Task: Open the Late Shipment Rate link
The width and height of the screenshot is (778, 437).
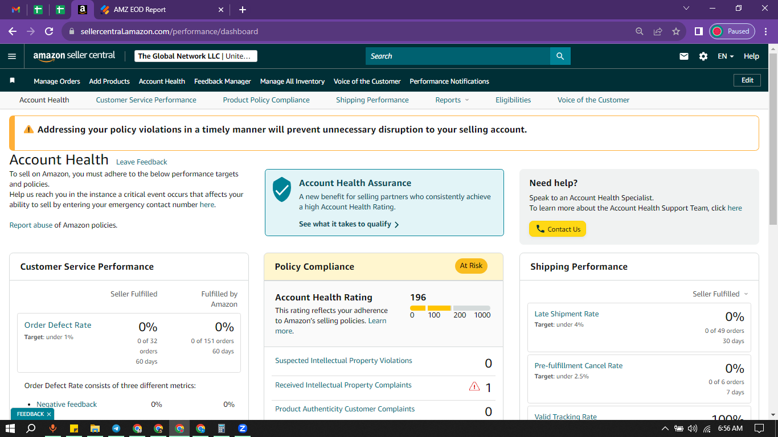Action: tap(567, 314)
